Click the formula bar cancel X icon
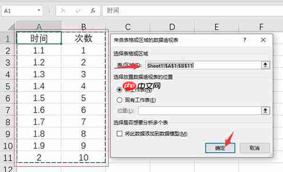 (63, 11)
